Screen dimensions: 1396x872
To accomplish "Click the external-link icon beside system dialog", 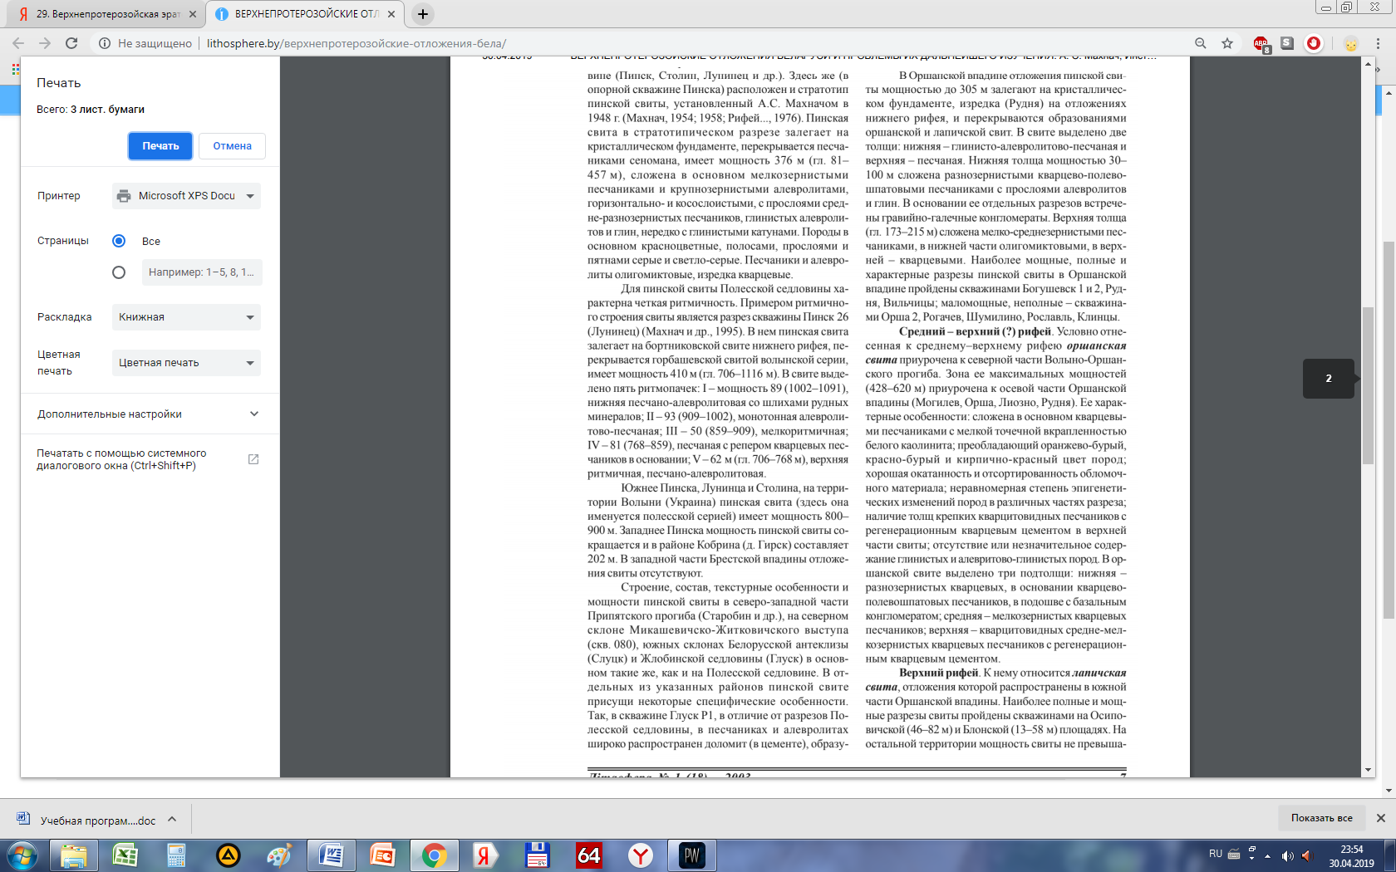I will (x=253, y=459).
